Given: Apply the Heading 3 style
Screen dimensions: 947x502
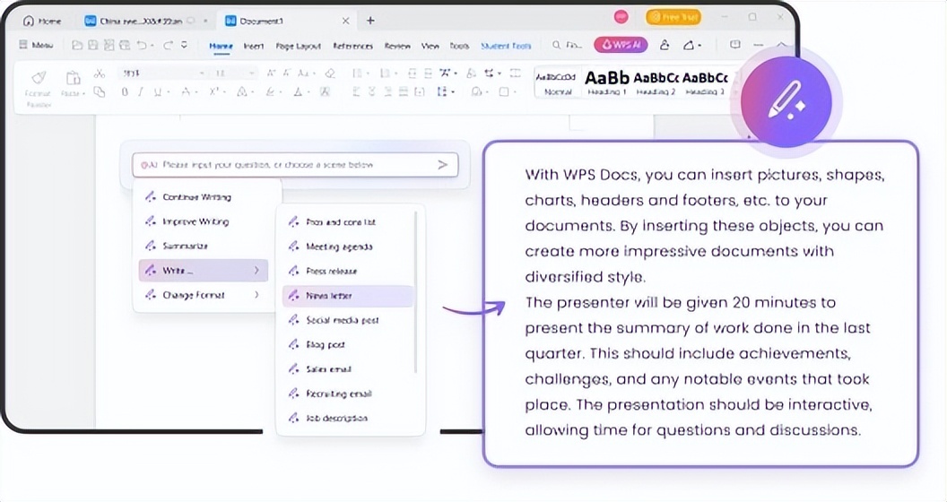Looking at the screenshot, I should [x=705, y=82].
